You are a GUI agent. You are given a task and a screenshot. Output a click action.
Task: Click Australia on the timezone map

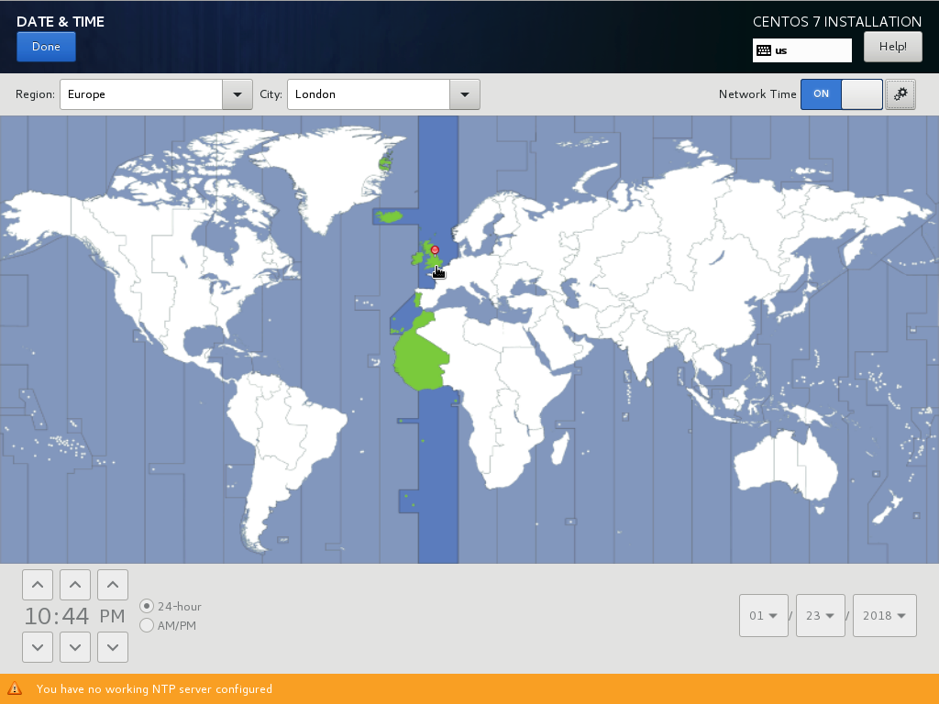[786, 464]
